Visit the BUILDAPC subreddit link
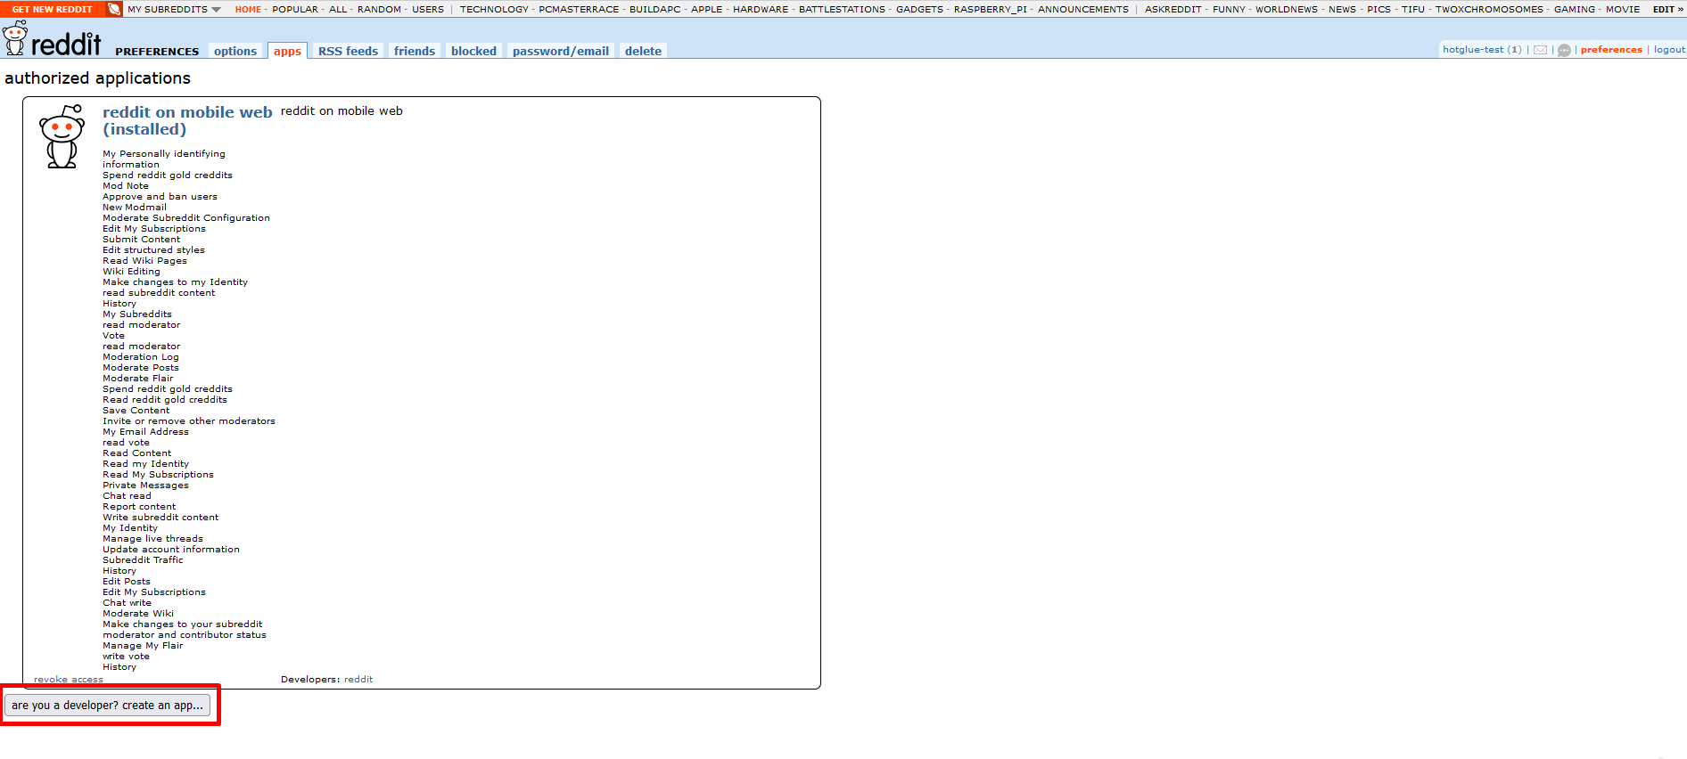Viewport: 1687px width, 759px height. (x=655, y=9)
